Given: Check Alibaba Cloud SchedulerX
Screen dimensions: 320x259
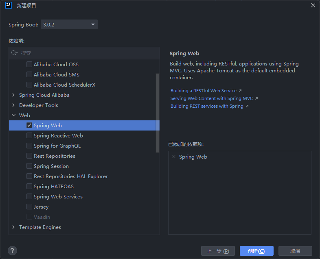Looking at the screenshot, I should click(x=29, y=85).
